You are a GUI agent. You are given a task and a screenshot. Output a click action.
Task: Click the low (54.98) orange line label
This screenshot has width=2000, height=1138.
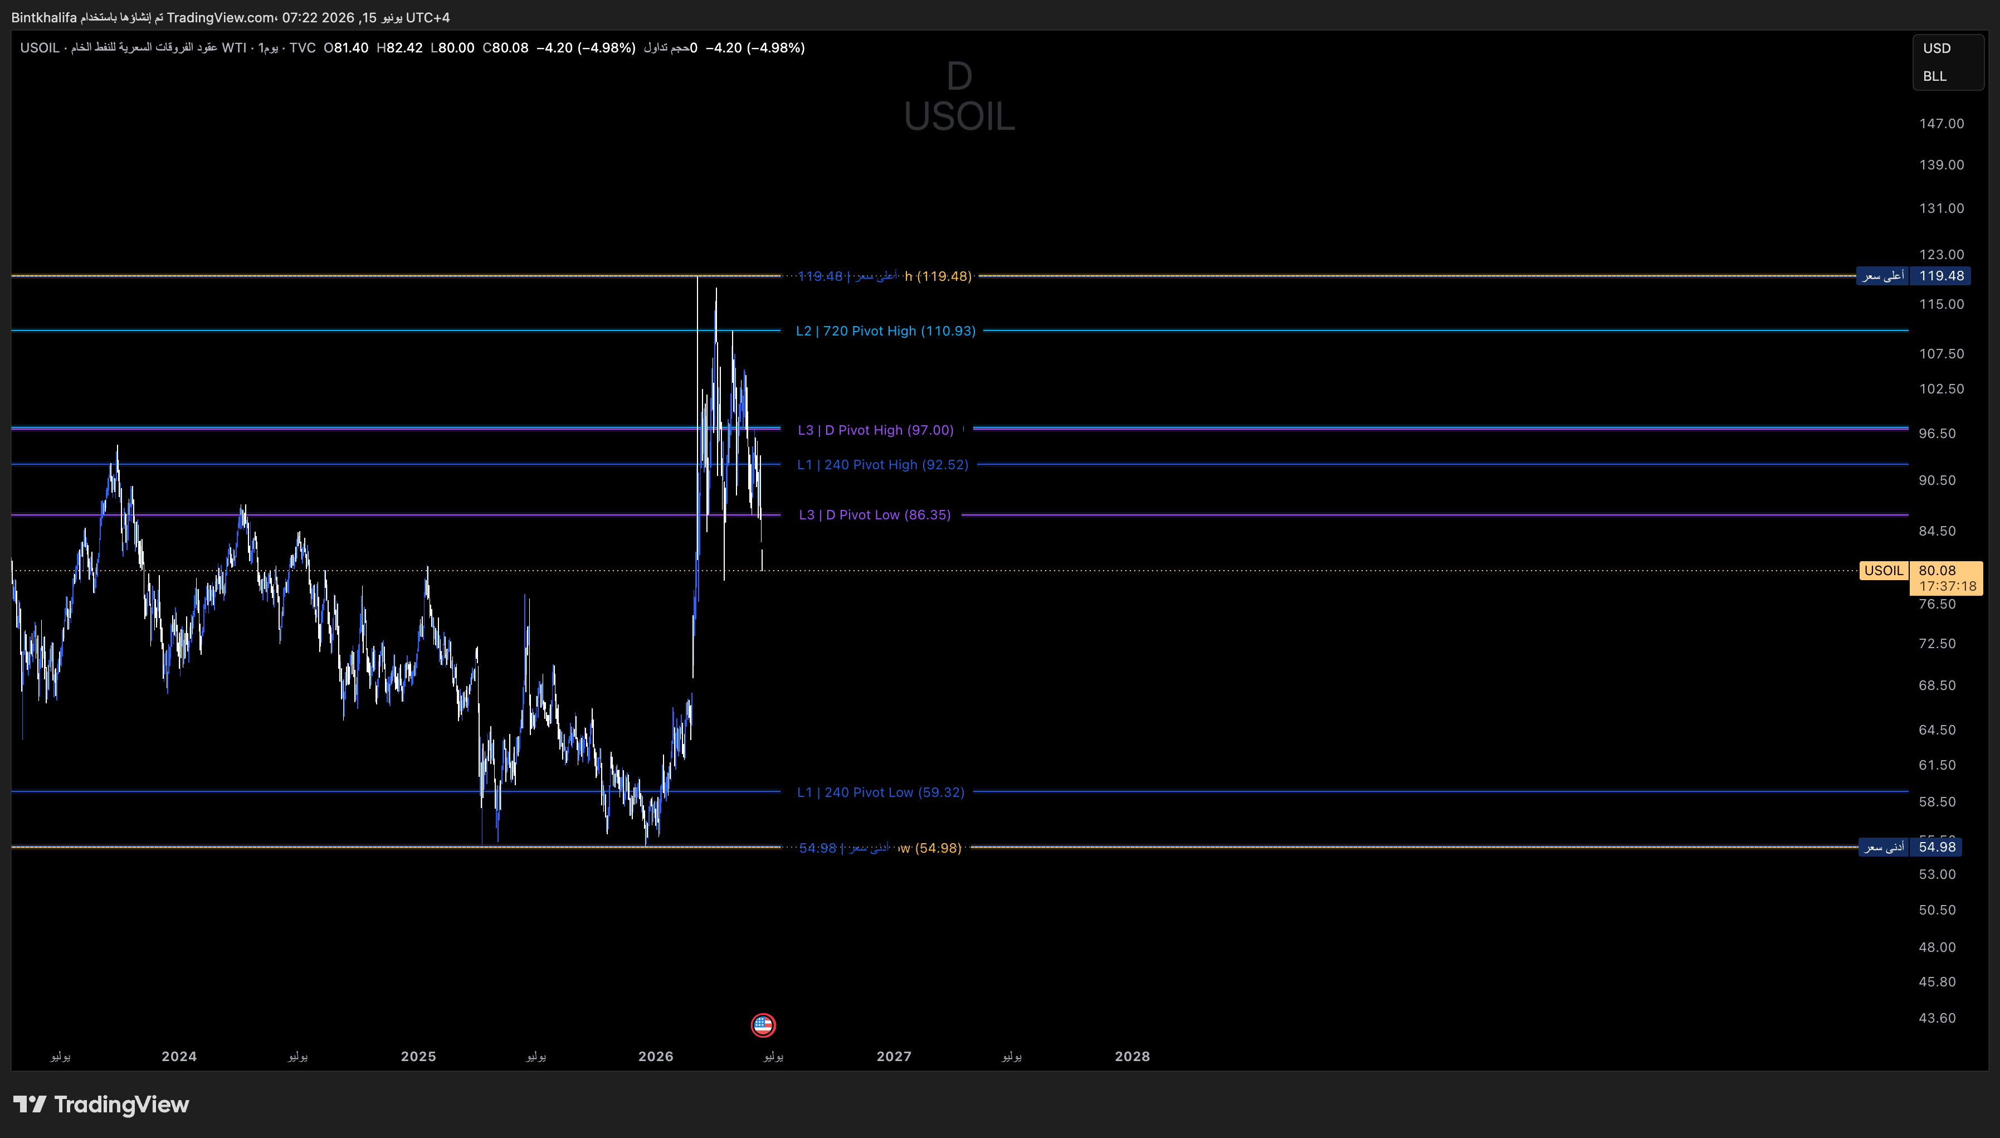point(930,848)
